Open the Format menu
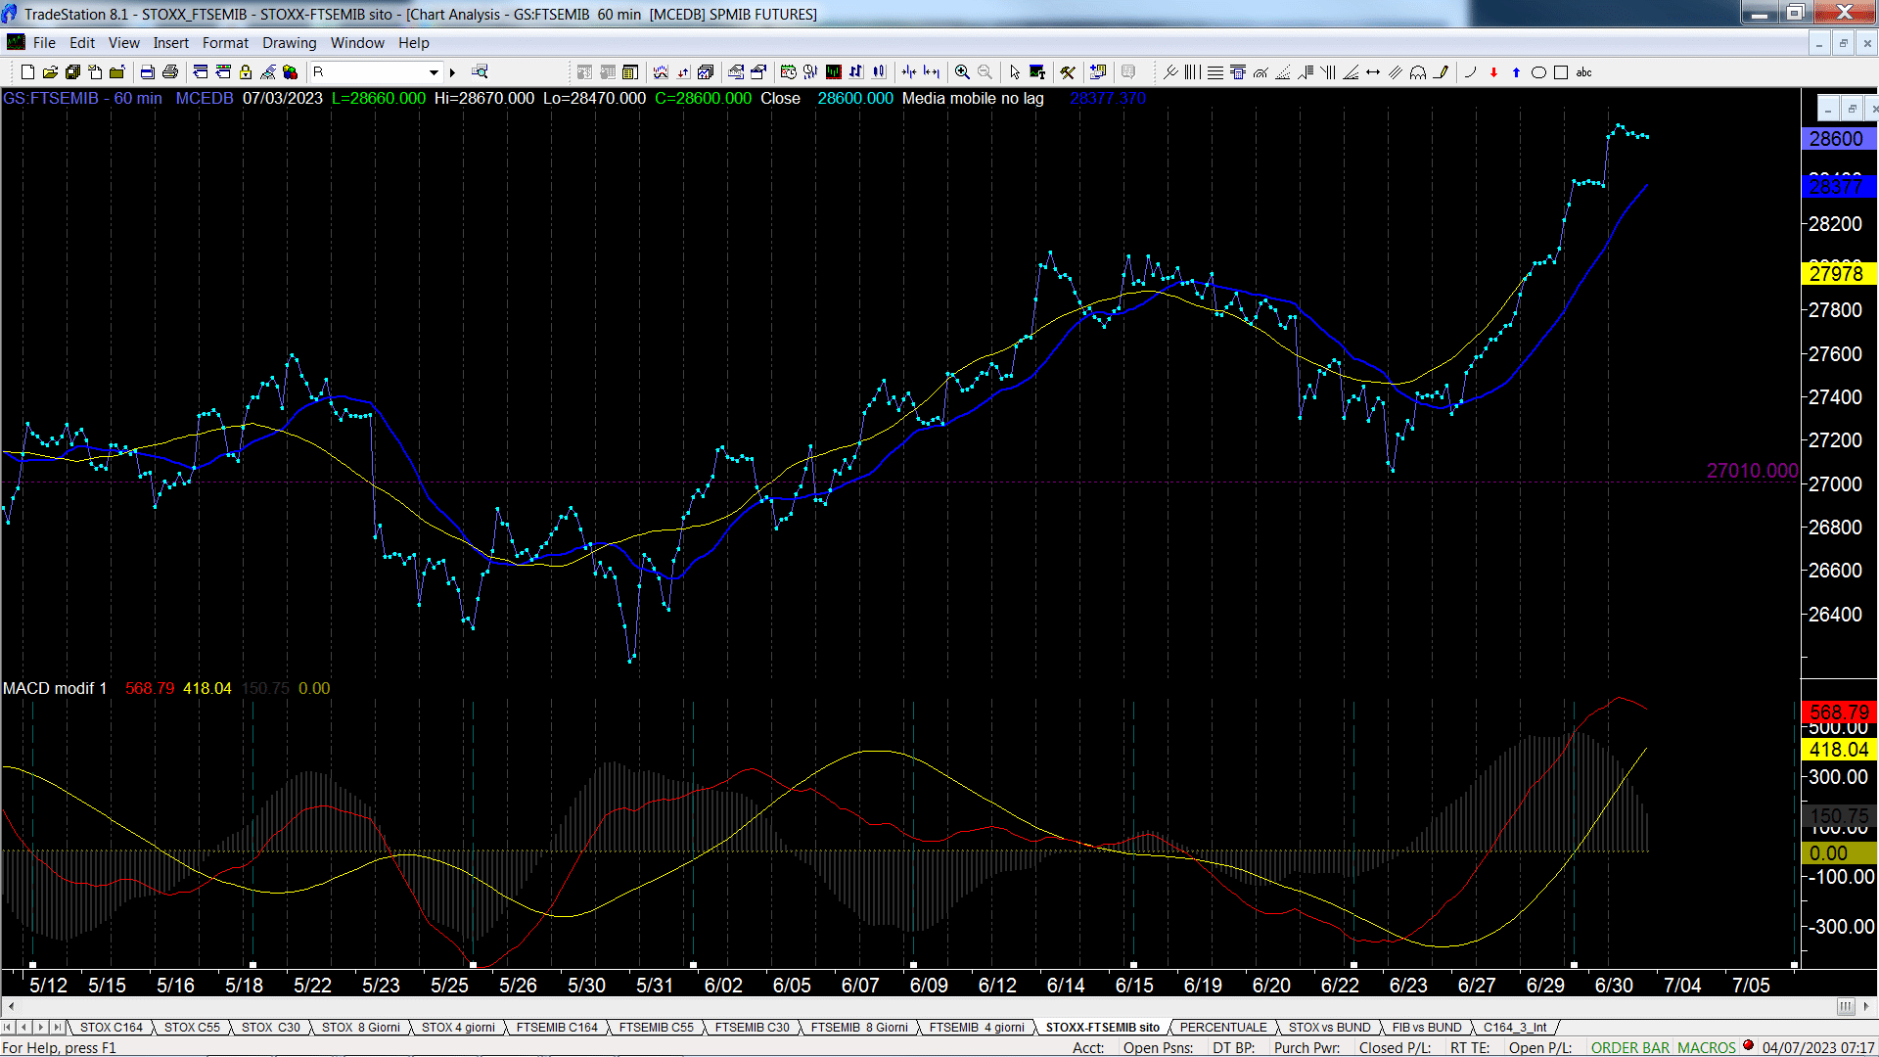The width and height of the screenshot is (1879, 1057). click(225, 43)
